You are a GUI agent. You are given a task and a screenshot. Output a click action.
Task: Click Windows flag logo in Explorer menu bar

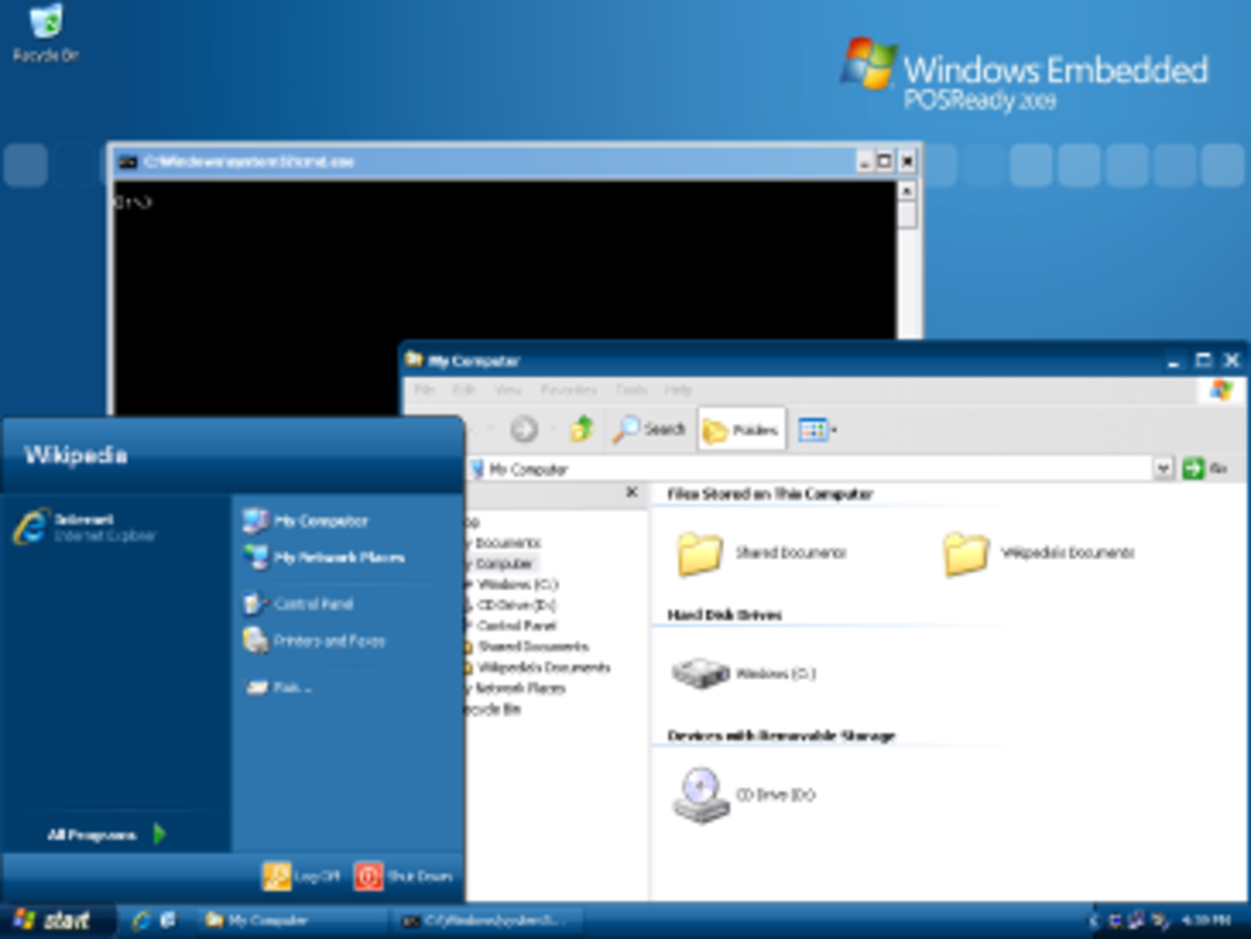pyautogui.click(x=1221, y=390)
